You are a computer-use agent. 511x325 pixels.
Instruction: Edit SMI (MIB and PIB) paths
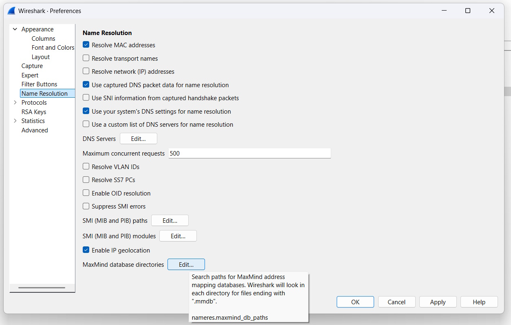click(x=170, y=221)
